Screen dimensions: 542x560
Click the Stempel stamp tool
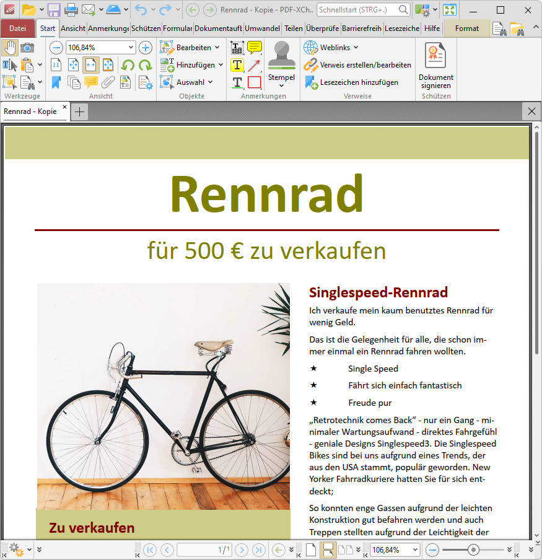281,62
